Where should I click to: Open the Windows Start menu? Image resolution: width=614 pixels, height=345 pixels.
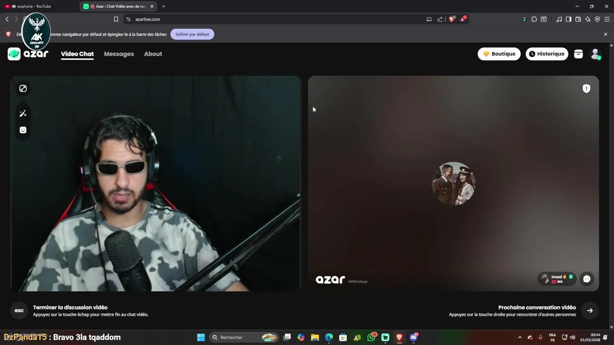[201, 337]
